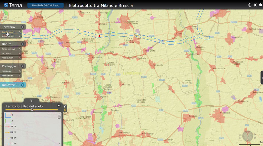
Task: Click the back arrow in legend panel
Action: (59, 105)
